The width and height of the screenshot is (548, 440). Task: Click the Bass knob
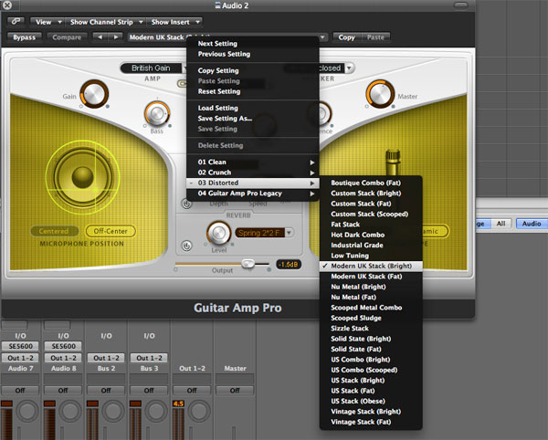[x=157, y=114]
